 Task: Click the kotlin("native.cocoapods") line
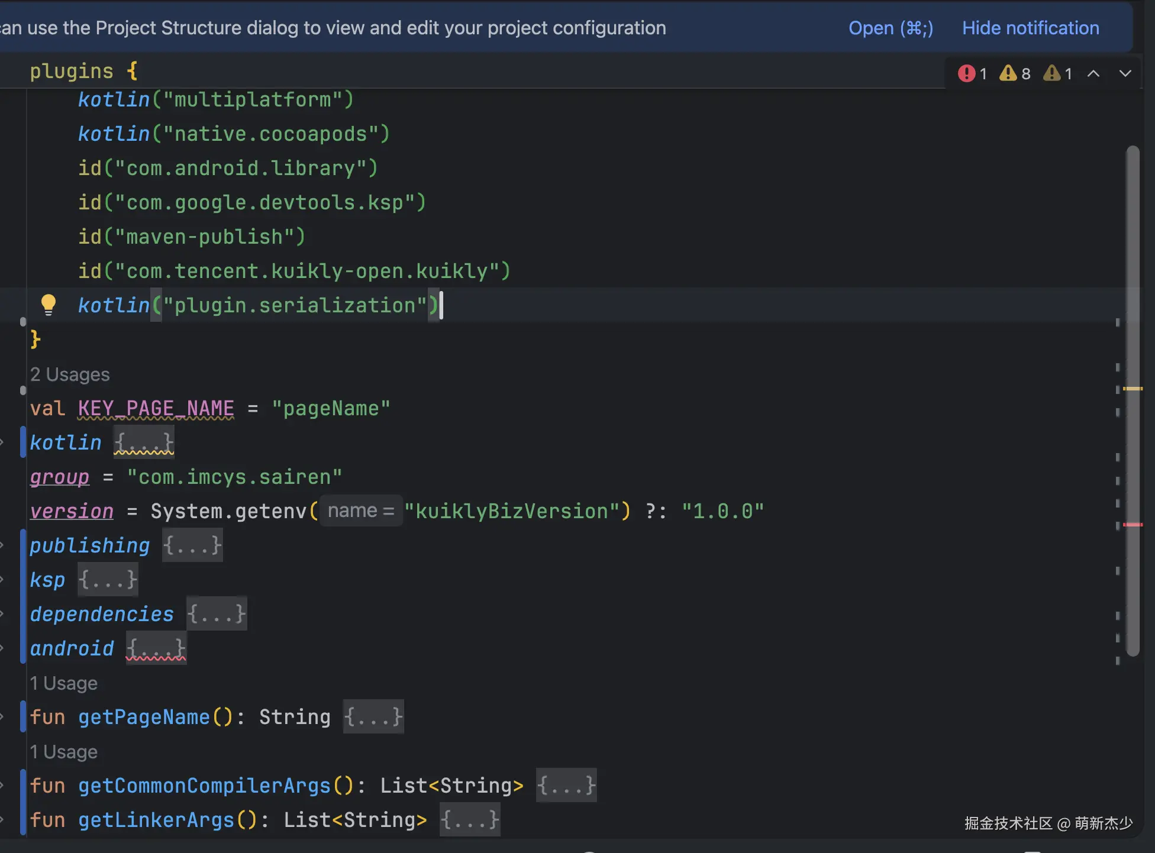pos(234,133)
